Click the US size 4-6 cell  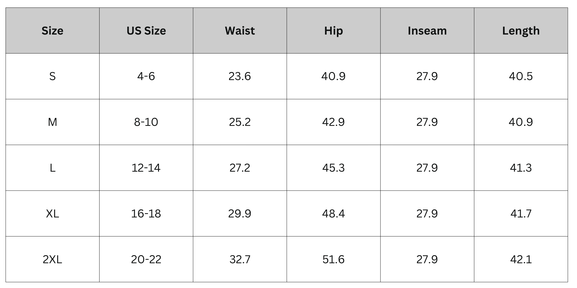(146, 76)
